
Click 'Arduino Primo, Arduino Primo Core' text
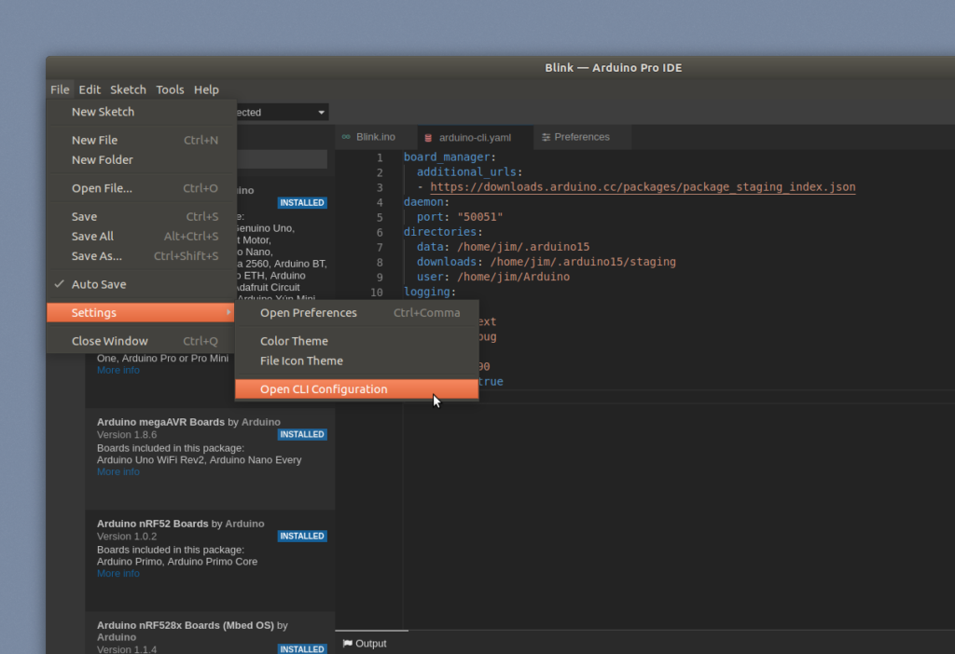click(177, 562)
